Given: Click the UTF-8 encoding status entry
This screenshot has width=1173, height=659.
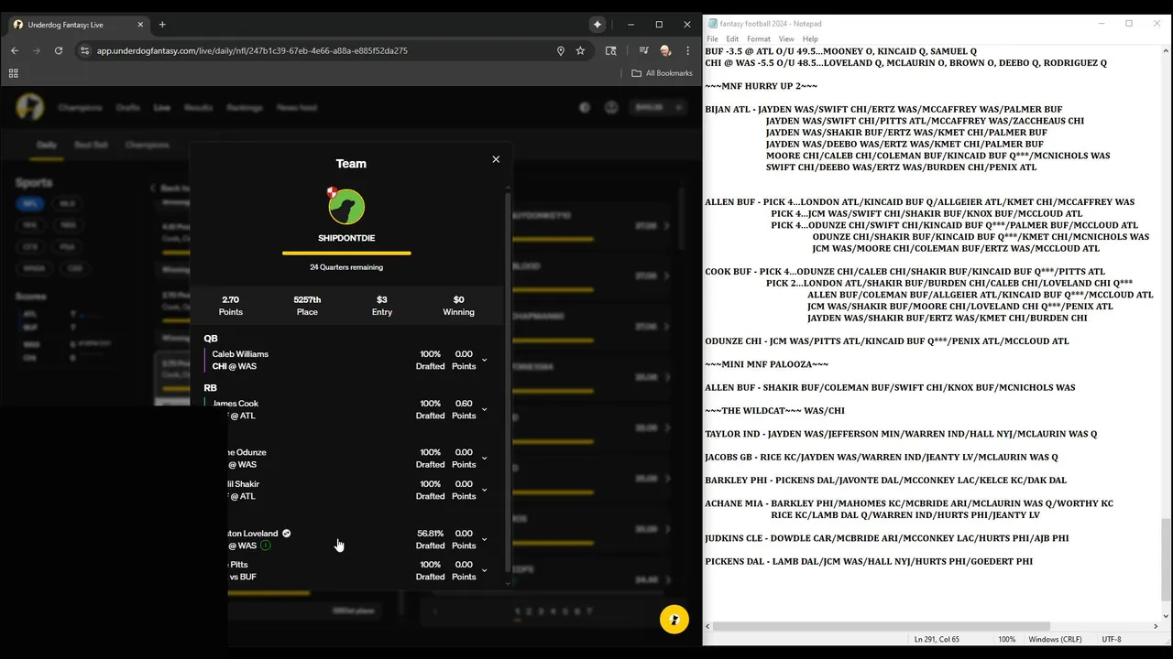Looking at the screenshot, I should point(1112,640).
